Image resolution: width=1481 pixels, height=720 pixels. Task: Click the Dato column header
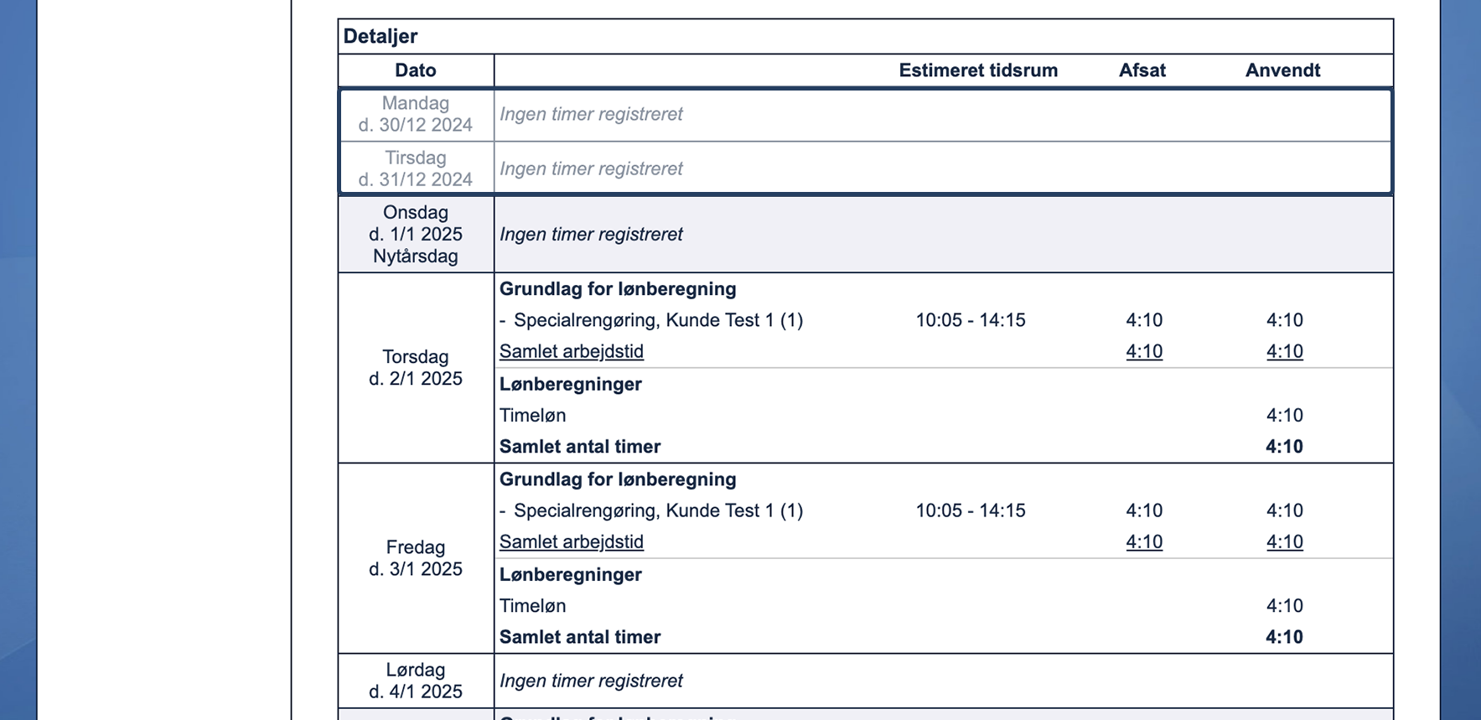(x=416, y=70)
